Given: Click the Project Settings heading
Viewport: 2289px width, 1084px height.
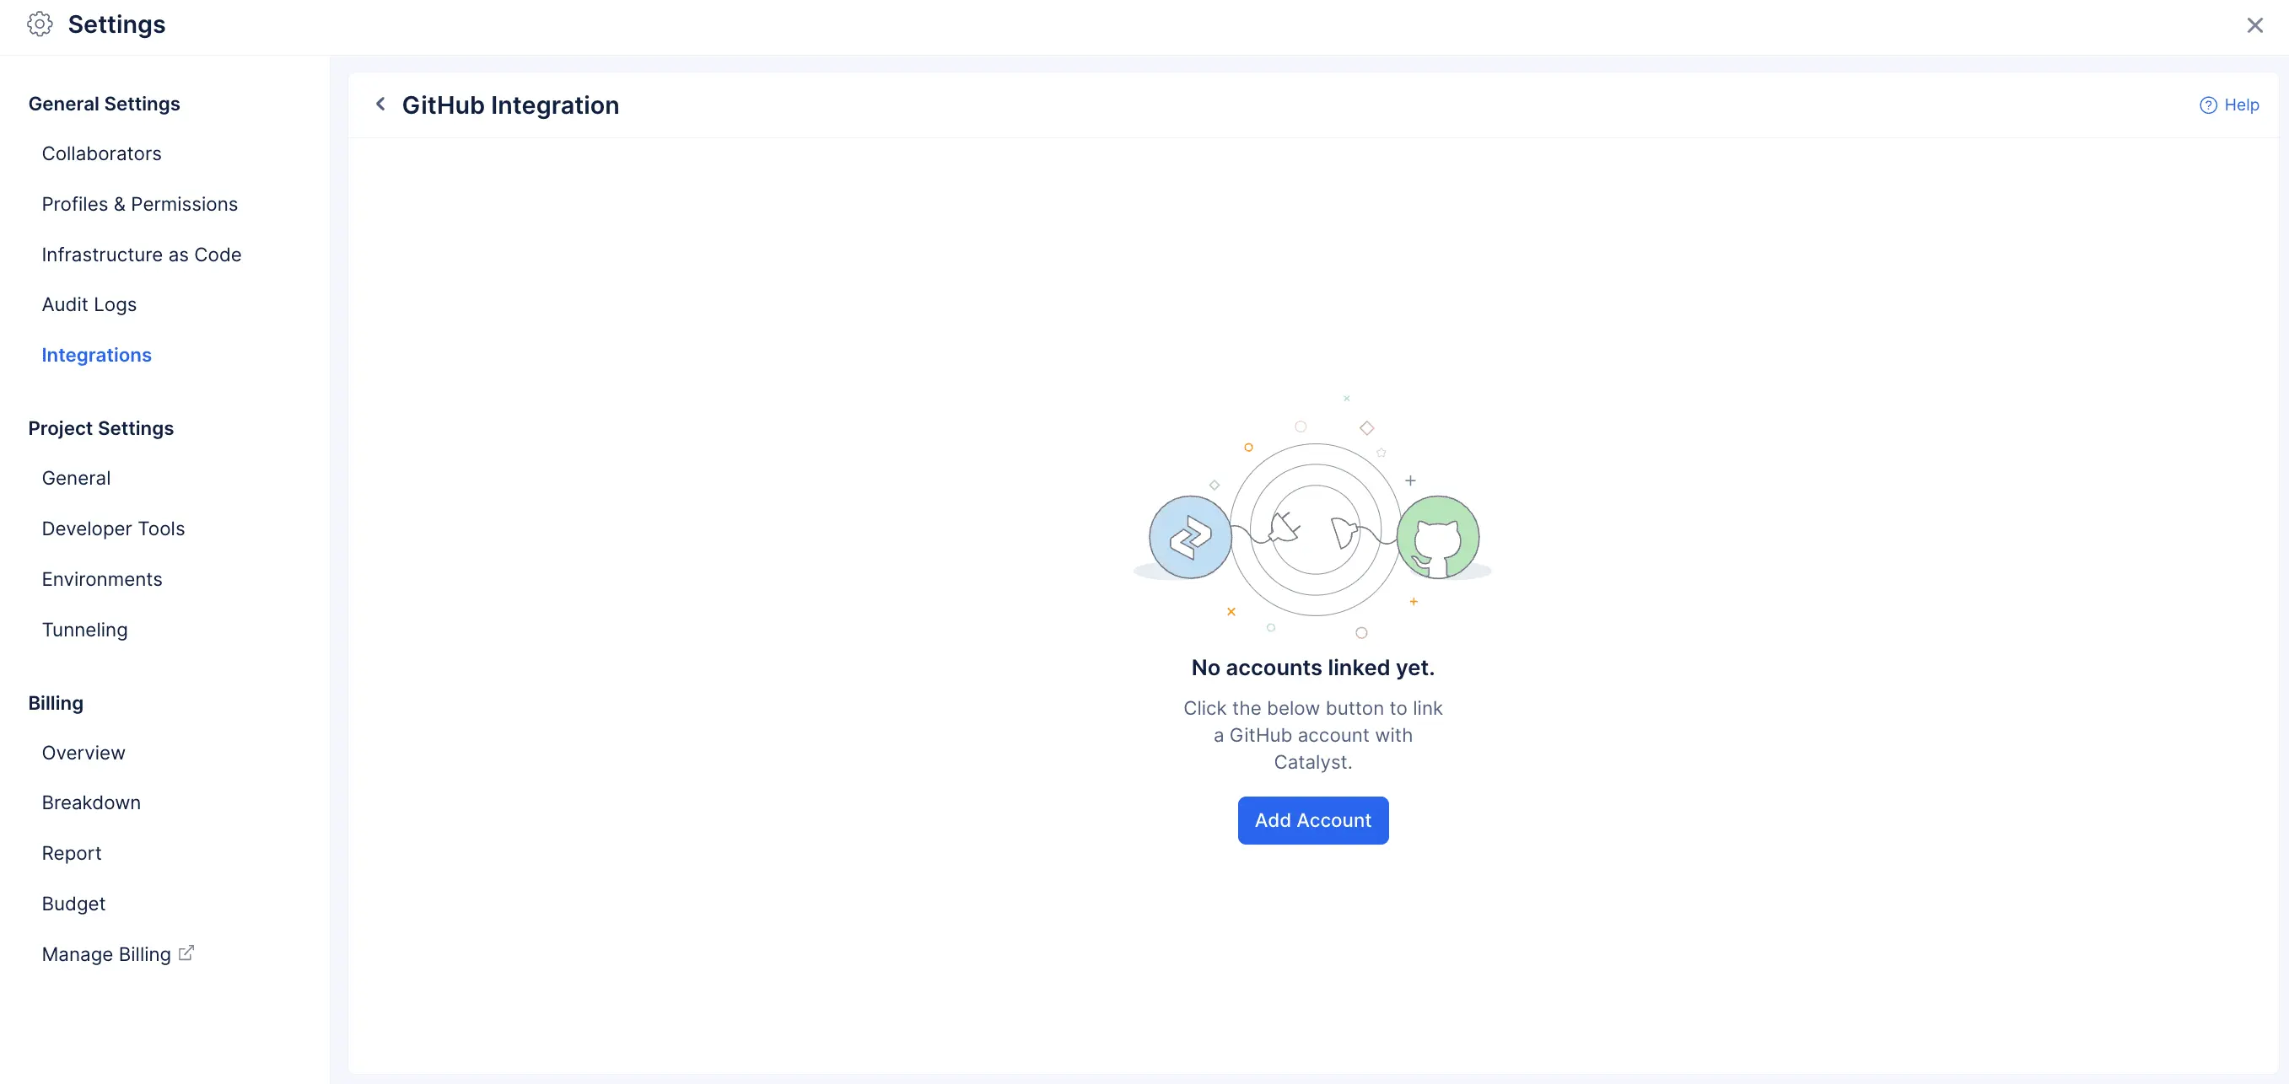Looking at the screenshot, I should click(100, 428).
